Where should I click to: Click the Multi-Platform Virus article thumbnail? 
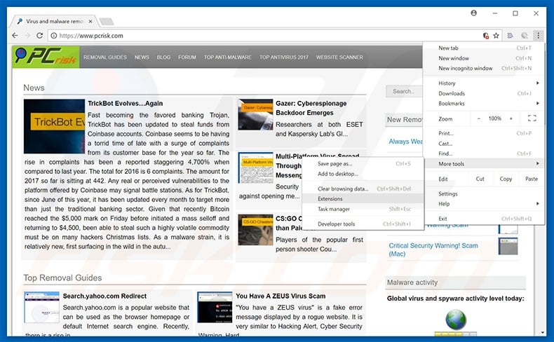[x=255, y=167]
